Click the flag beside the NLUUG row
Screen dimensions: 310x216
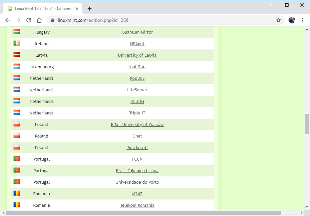click(x=17, y=101)
